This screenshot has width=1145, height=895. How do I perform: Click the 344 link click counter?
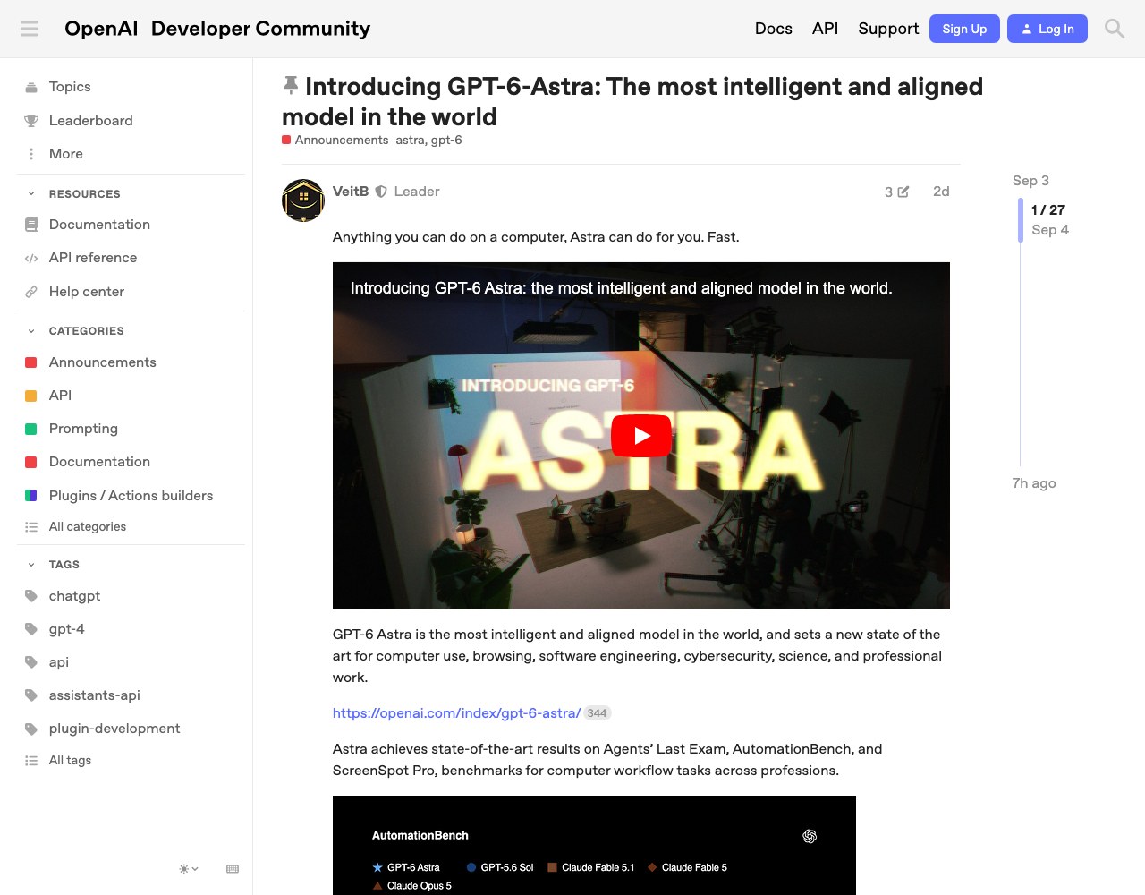click(597, 713)
